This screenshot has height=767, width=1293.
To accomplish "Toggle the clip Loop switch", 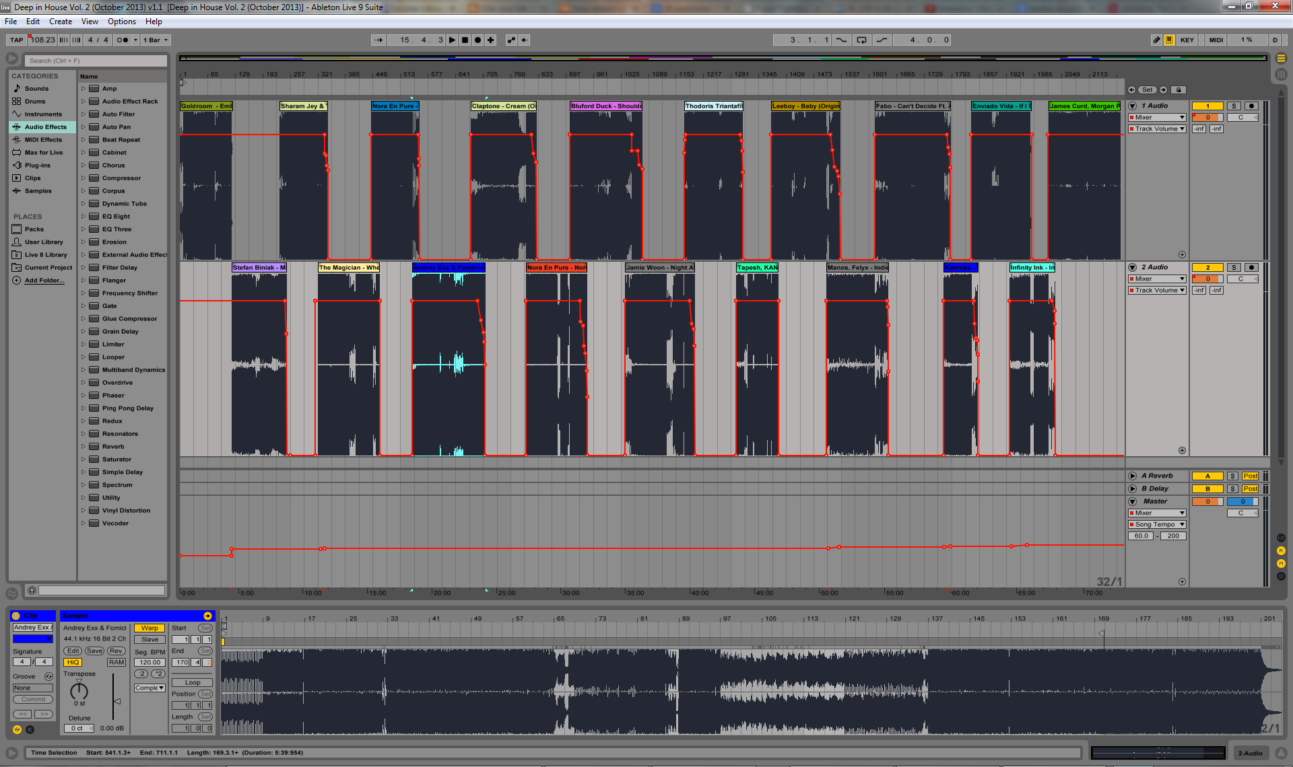I will coord(193,683).
